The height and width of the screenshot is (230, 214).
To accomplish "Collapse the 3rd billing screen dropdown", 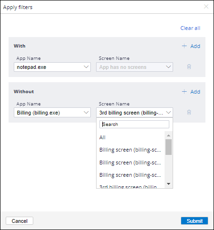I will pos(135,113).
